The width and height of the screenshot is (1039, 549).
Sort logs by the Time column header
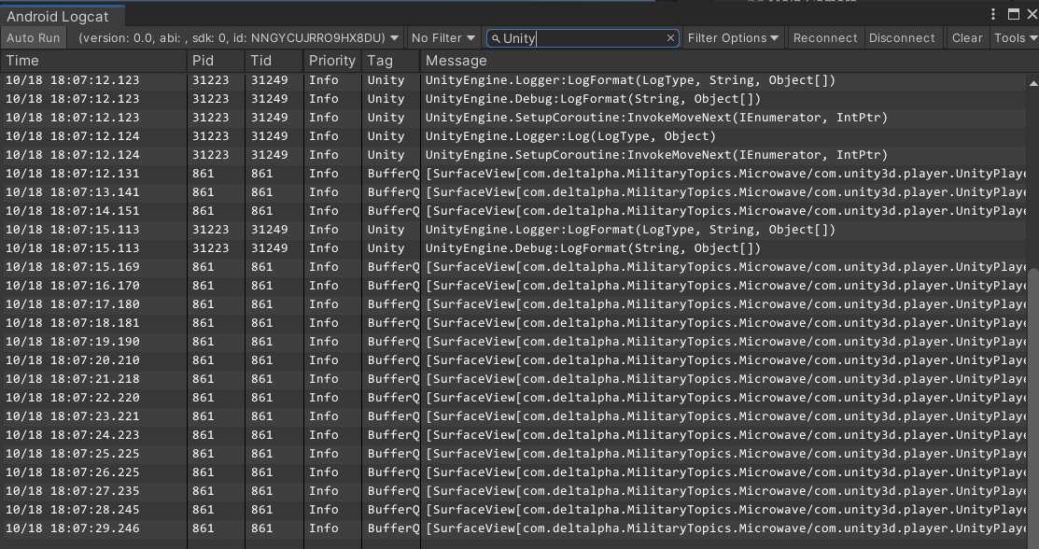point(93,61)
